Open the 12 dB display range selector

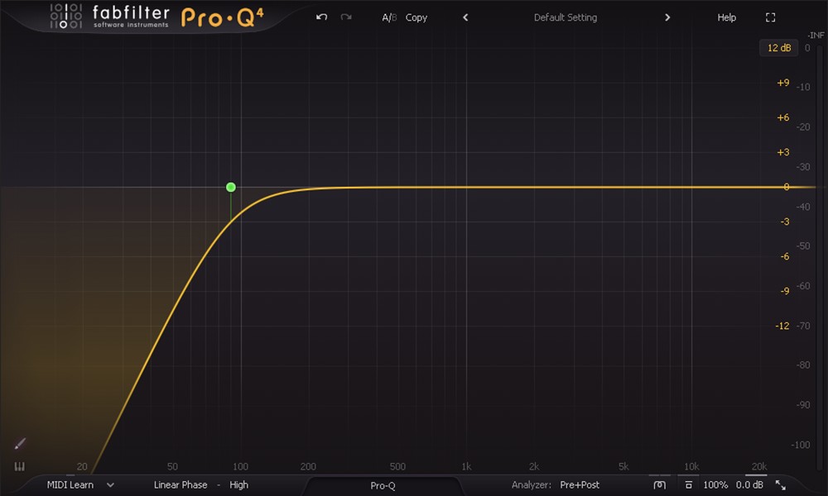[x=779, y=48]
